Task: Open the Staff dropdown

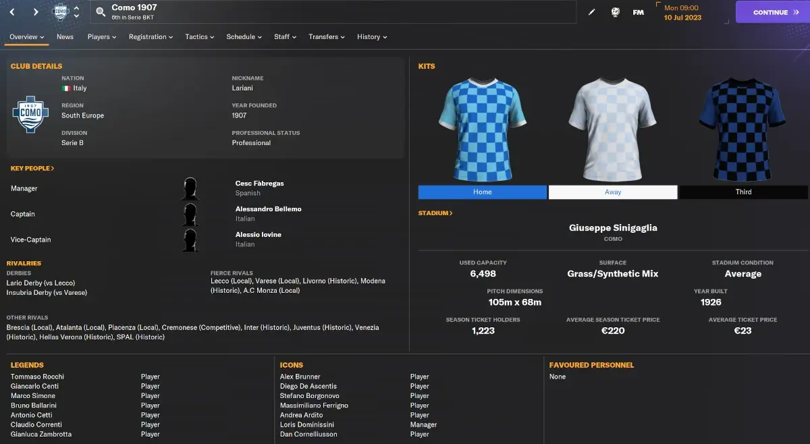Action: coord(286,37)
